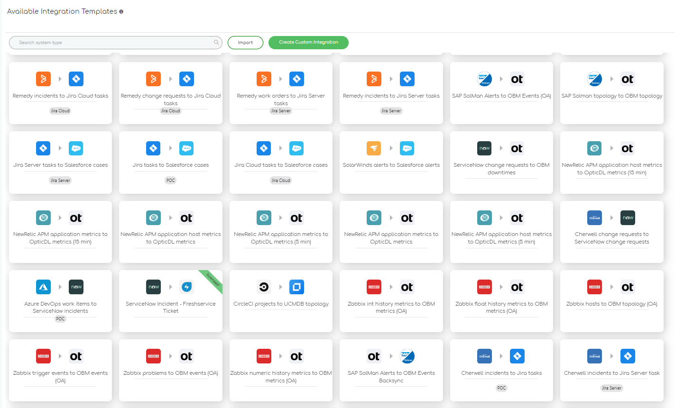Viewport: 675px width, 408px height.
Task: Select the Azure DevOps icon on work items template
Action: (x=44, y=287)
